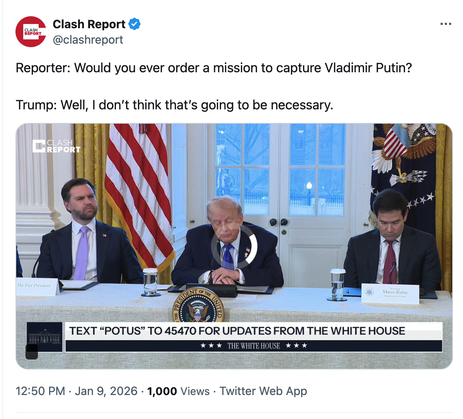Click the Clash Report watermark in the video
463x419 pixels.
tap(56, 146)
